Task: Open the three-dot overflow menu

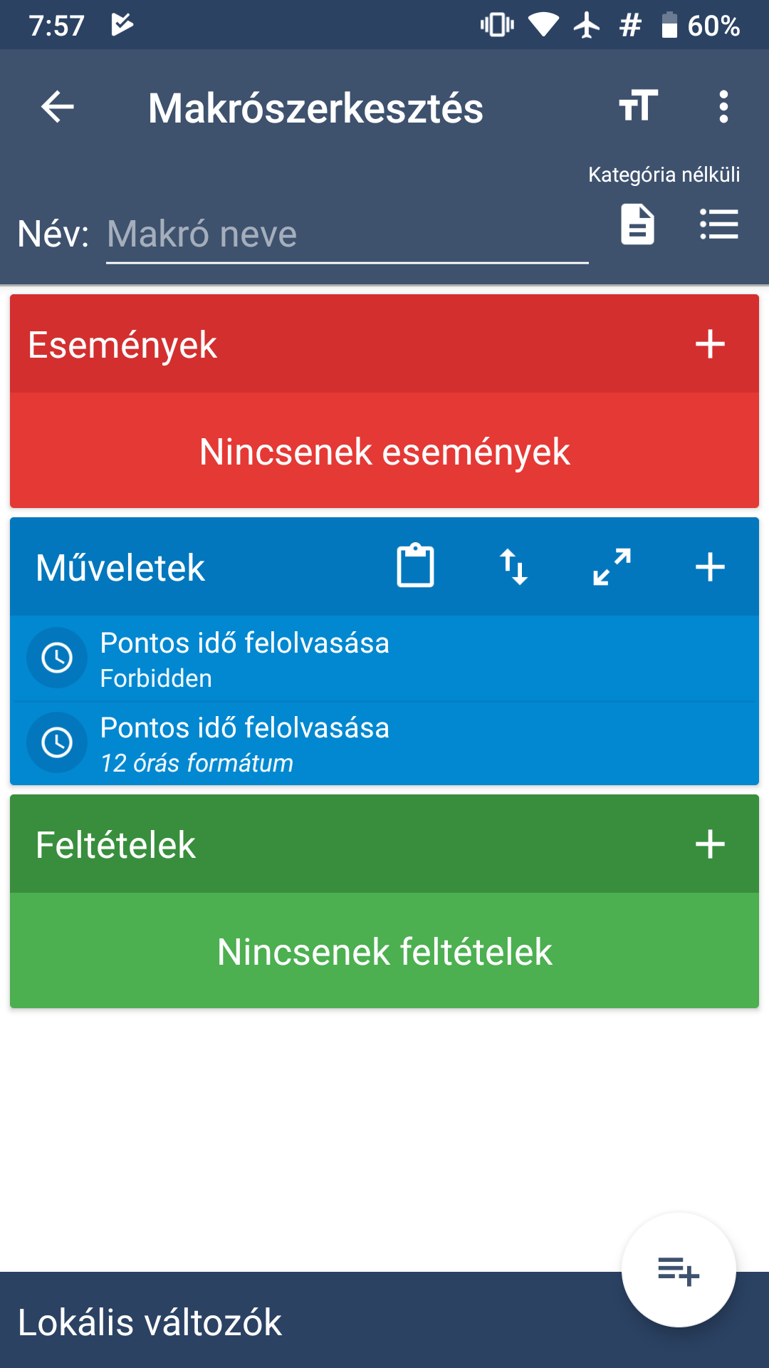Action: pos(723,107)
